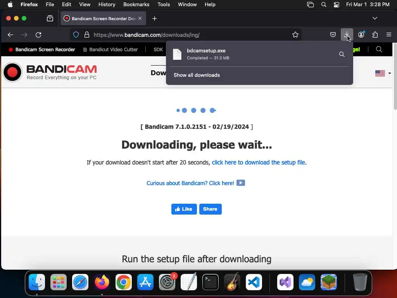Click here to download the setup file link
The height and width of the screenshot is (298, 397).
point(259,163)
